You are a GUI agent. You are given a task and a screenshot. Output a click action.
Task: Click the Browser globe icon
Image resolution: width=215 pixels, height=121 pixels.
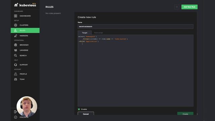coord(16,45)
